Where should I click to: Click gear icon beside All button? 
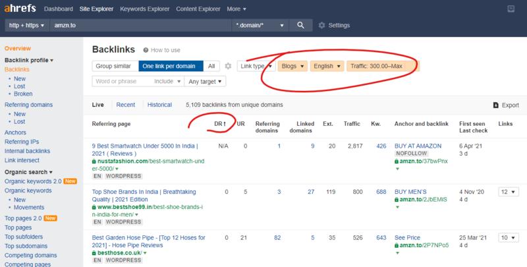[x=228, y=66]
